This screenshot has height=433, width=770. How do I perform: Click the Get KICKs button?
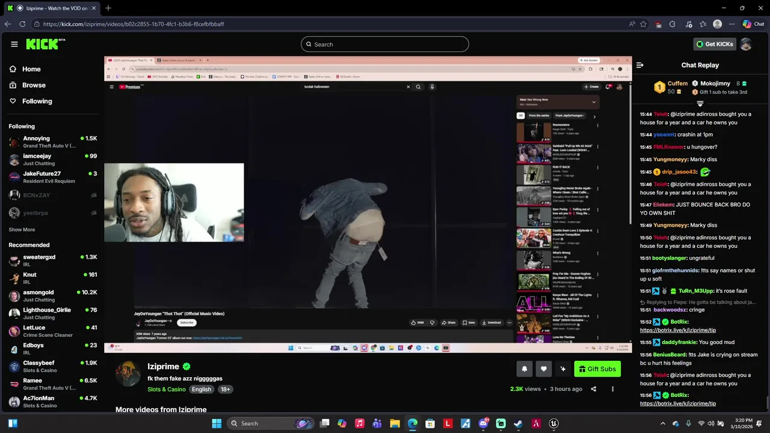pos(715,44)
